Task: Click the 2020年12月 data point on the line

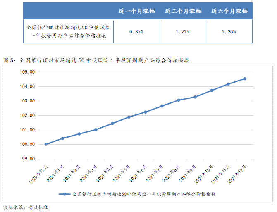Action: pos(46,144)
